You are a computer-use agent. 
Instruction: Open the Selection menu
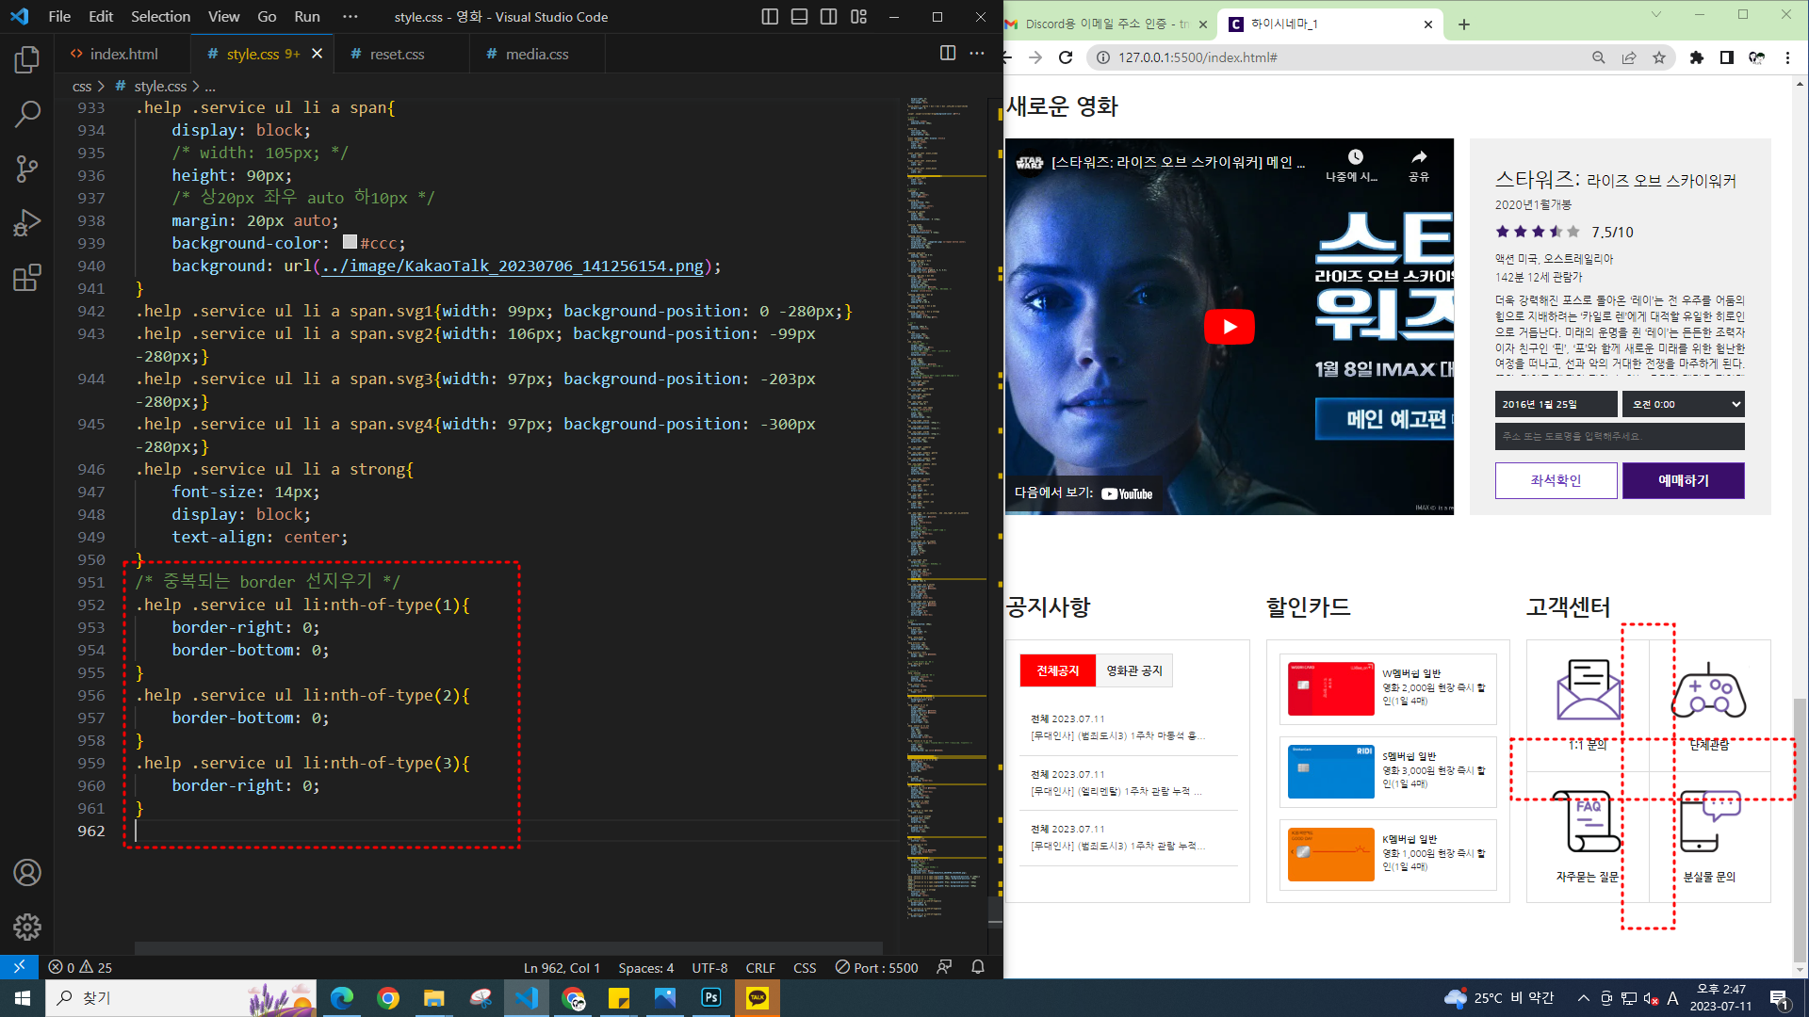tap(160, 17)
